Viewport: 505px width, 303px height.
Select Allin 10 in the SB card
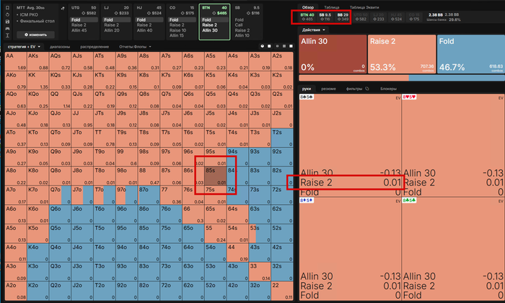pos(242,35)
